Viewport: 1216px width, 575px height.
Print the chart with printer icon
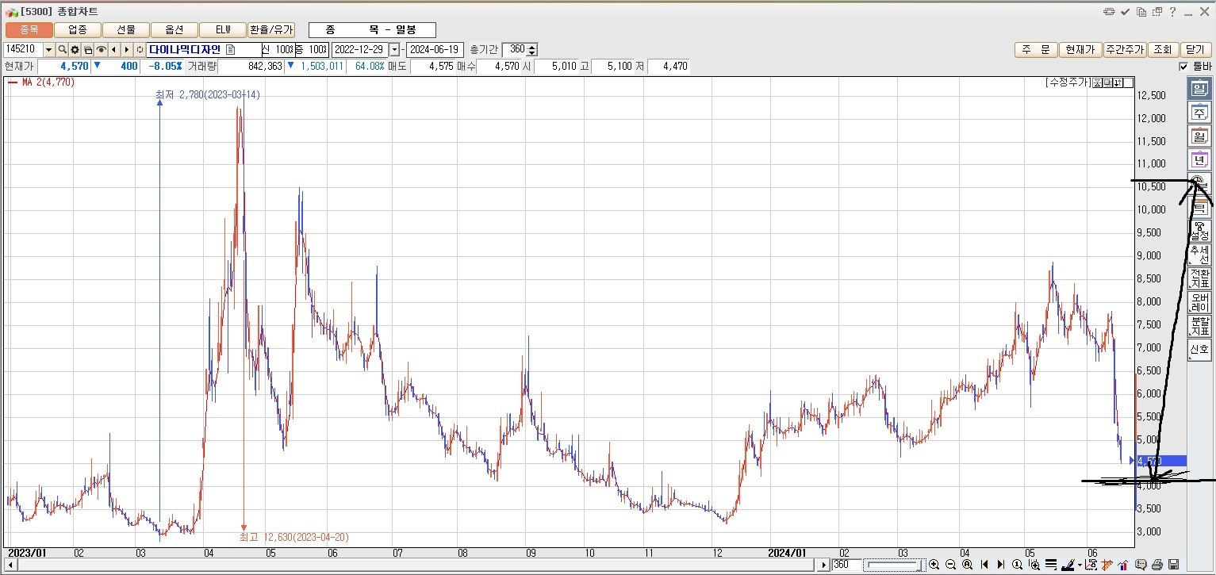[1157, 565]
